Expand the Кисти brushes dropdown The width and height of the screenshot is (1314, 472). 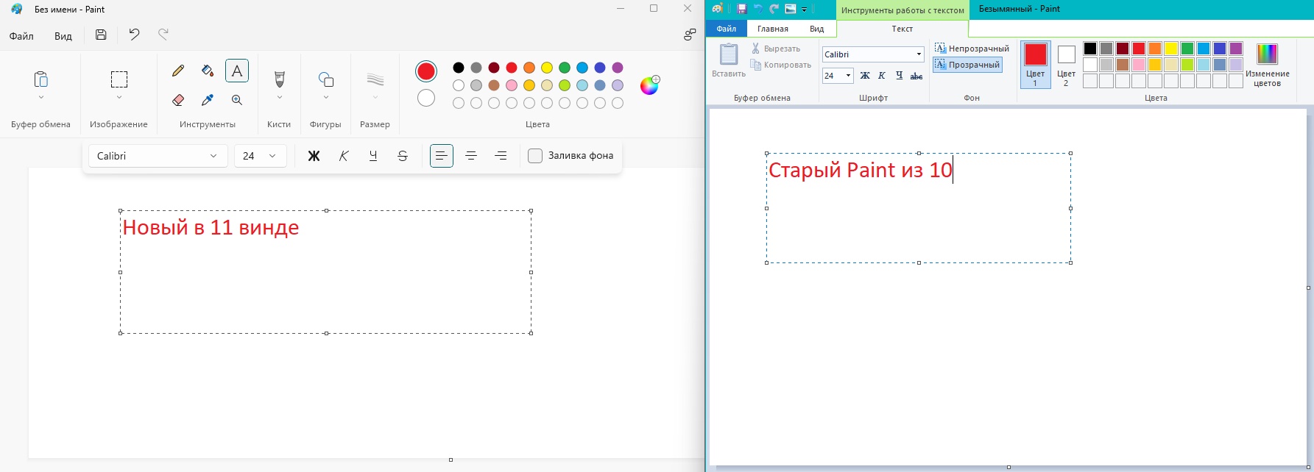pyautogui.click(x=279, y=97)
